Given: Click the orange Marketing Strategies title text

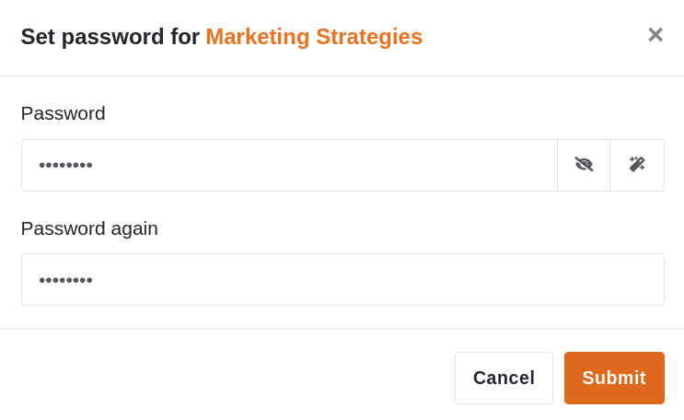Looking at the screenshot, I should [x=314, y=37].
